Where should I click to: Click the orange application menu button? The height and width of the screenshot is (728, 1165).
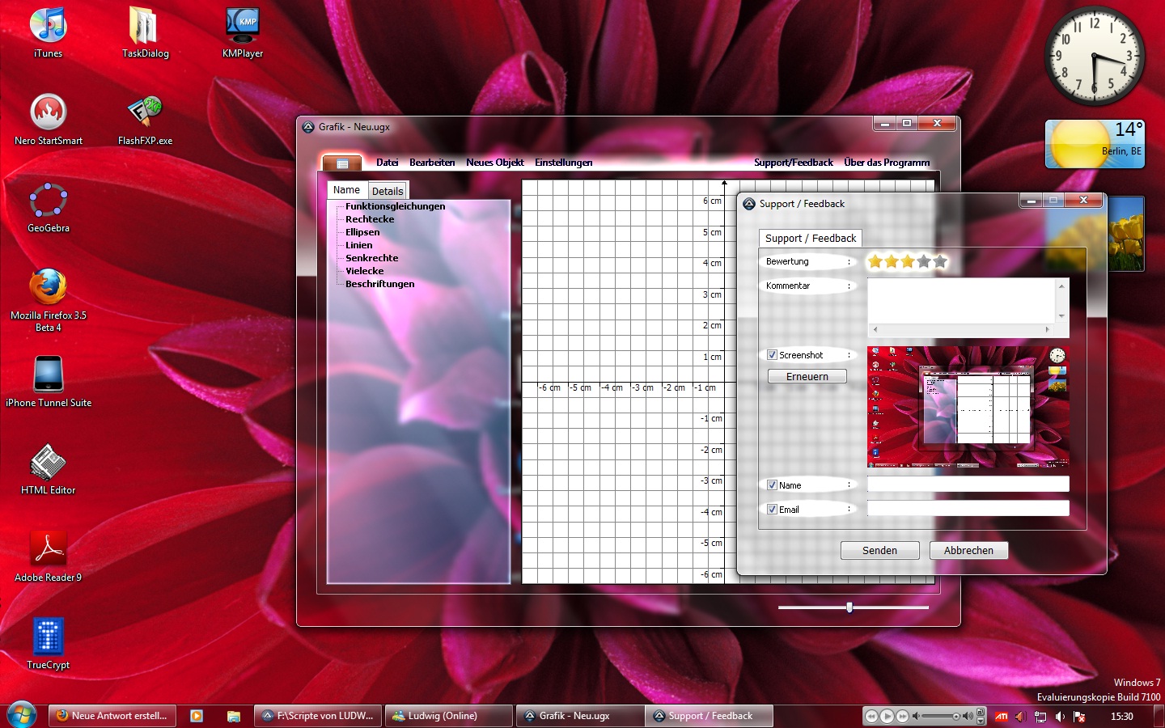341,163
